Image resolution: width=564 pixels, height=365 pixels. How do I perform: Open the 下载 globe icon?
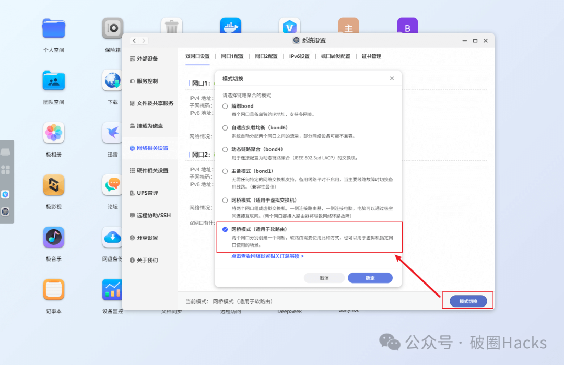(x=112, y=80)
